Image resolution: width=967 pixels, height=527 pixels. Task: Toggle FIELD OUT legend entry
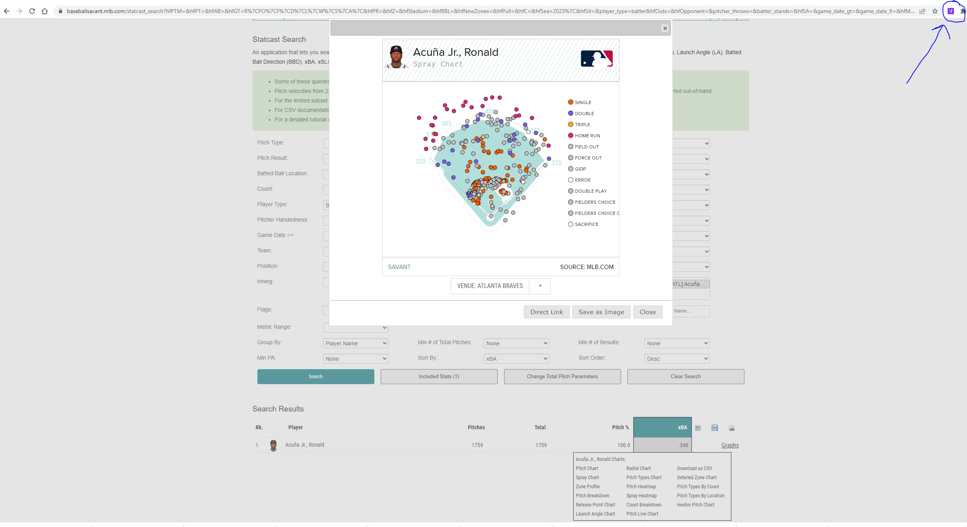pyautogui.click(x=586, y=147)
